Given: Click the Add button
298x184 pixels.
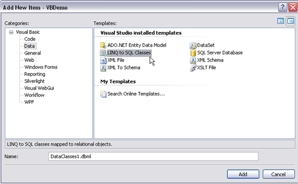Looking at the screenshot, I should (x=243, y=174).
